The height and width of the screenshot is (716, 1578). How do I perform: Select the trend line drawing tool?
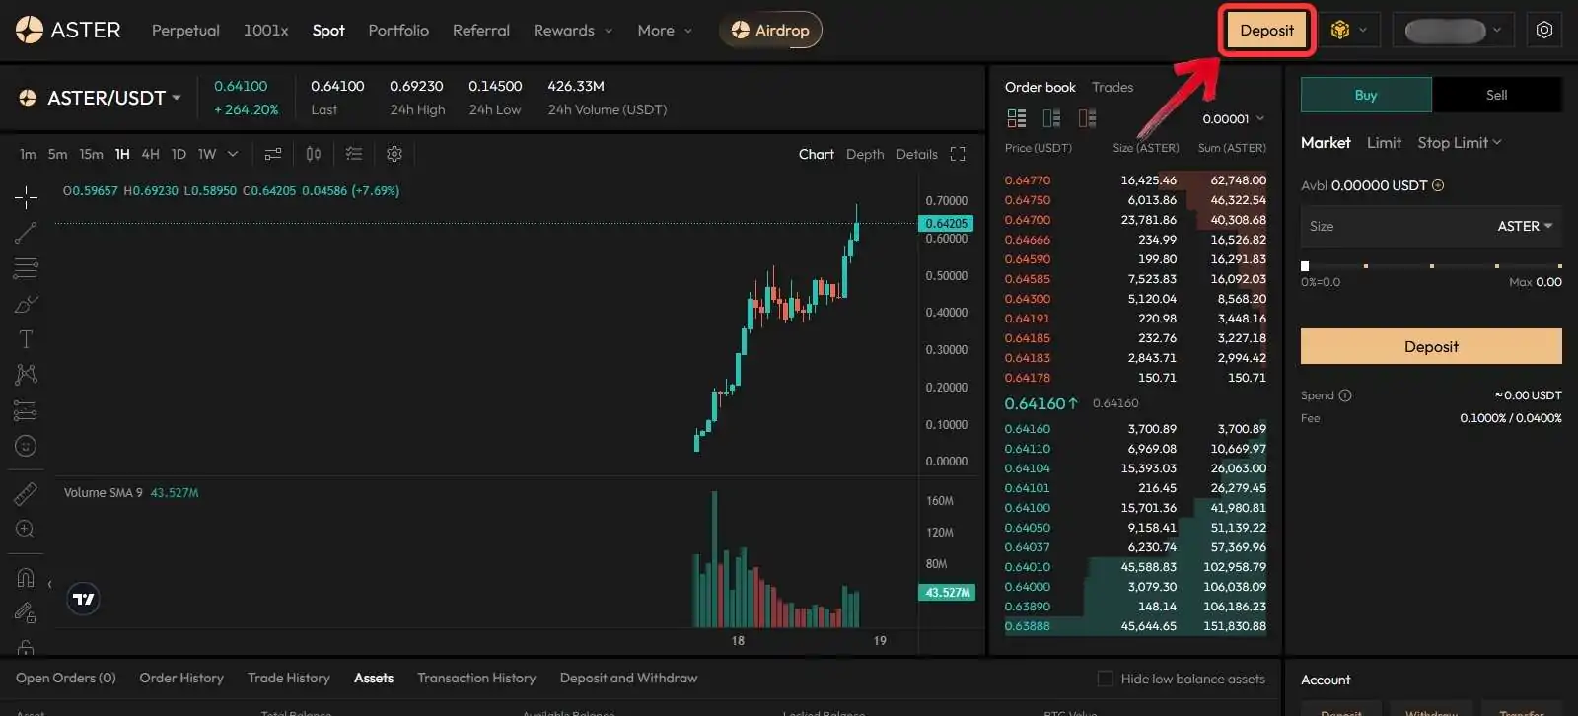26,233
